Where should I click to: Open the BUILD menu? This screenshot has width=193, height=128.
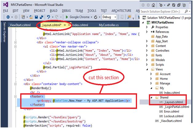click(x=53, y=11)
